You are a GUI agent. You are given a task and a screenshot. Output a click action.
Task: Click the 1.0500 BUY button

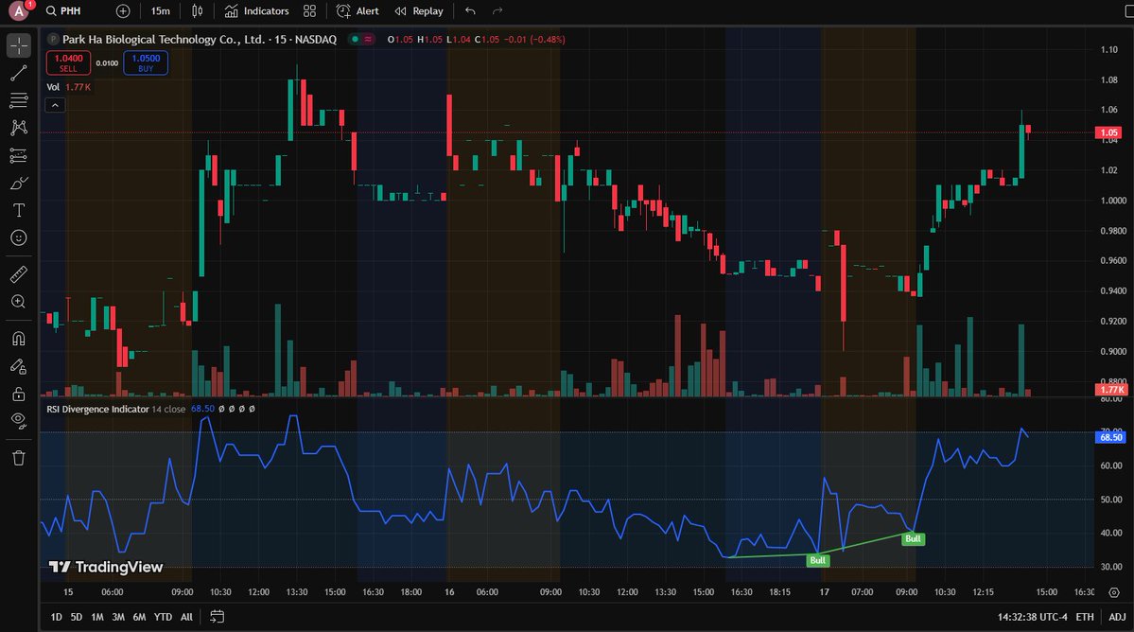(x=146, y=62)
